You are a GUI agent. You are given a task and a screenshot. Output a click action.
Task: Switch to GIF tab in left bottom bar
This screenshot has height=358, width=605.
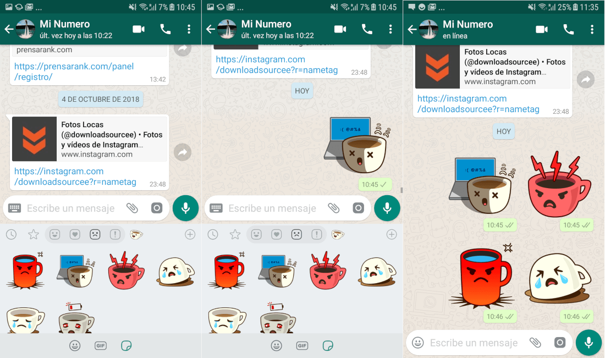[x=100, y=346]
